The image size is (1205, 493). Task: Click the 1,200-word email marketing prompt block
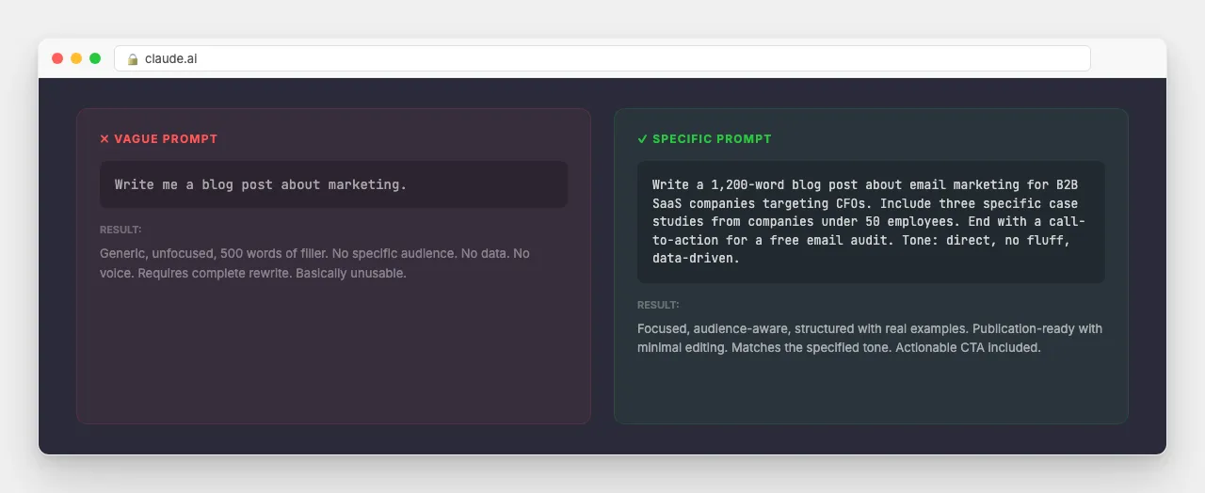[871, 222]
